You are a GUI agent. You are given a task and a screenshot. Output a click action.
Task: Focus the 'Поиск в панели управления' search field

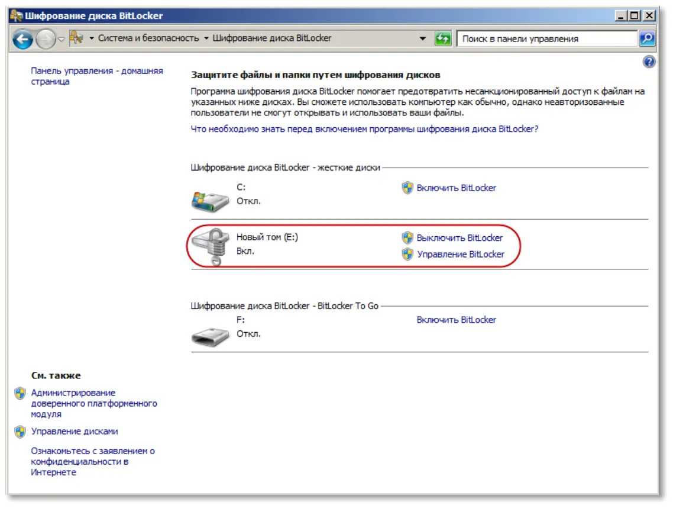click(547, 38)
